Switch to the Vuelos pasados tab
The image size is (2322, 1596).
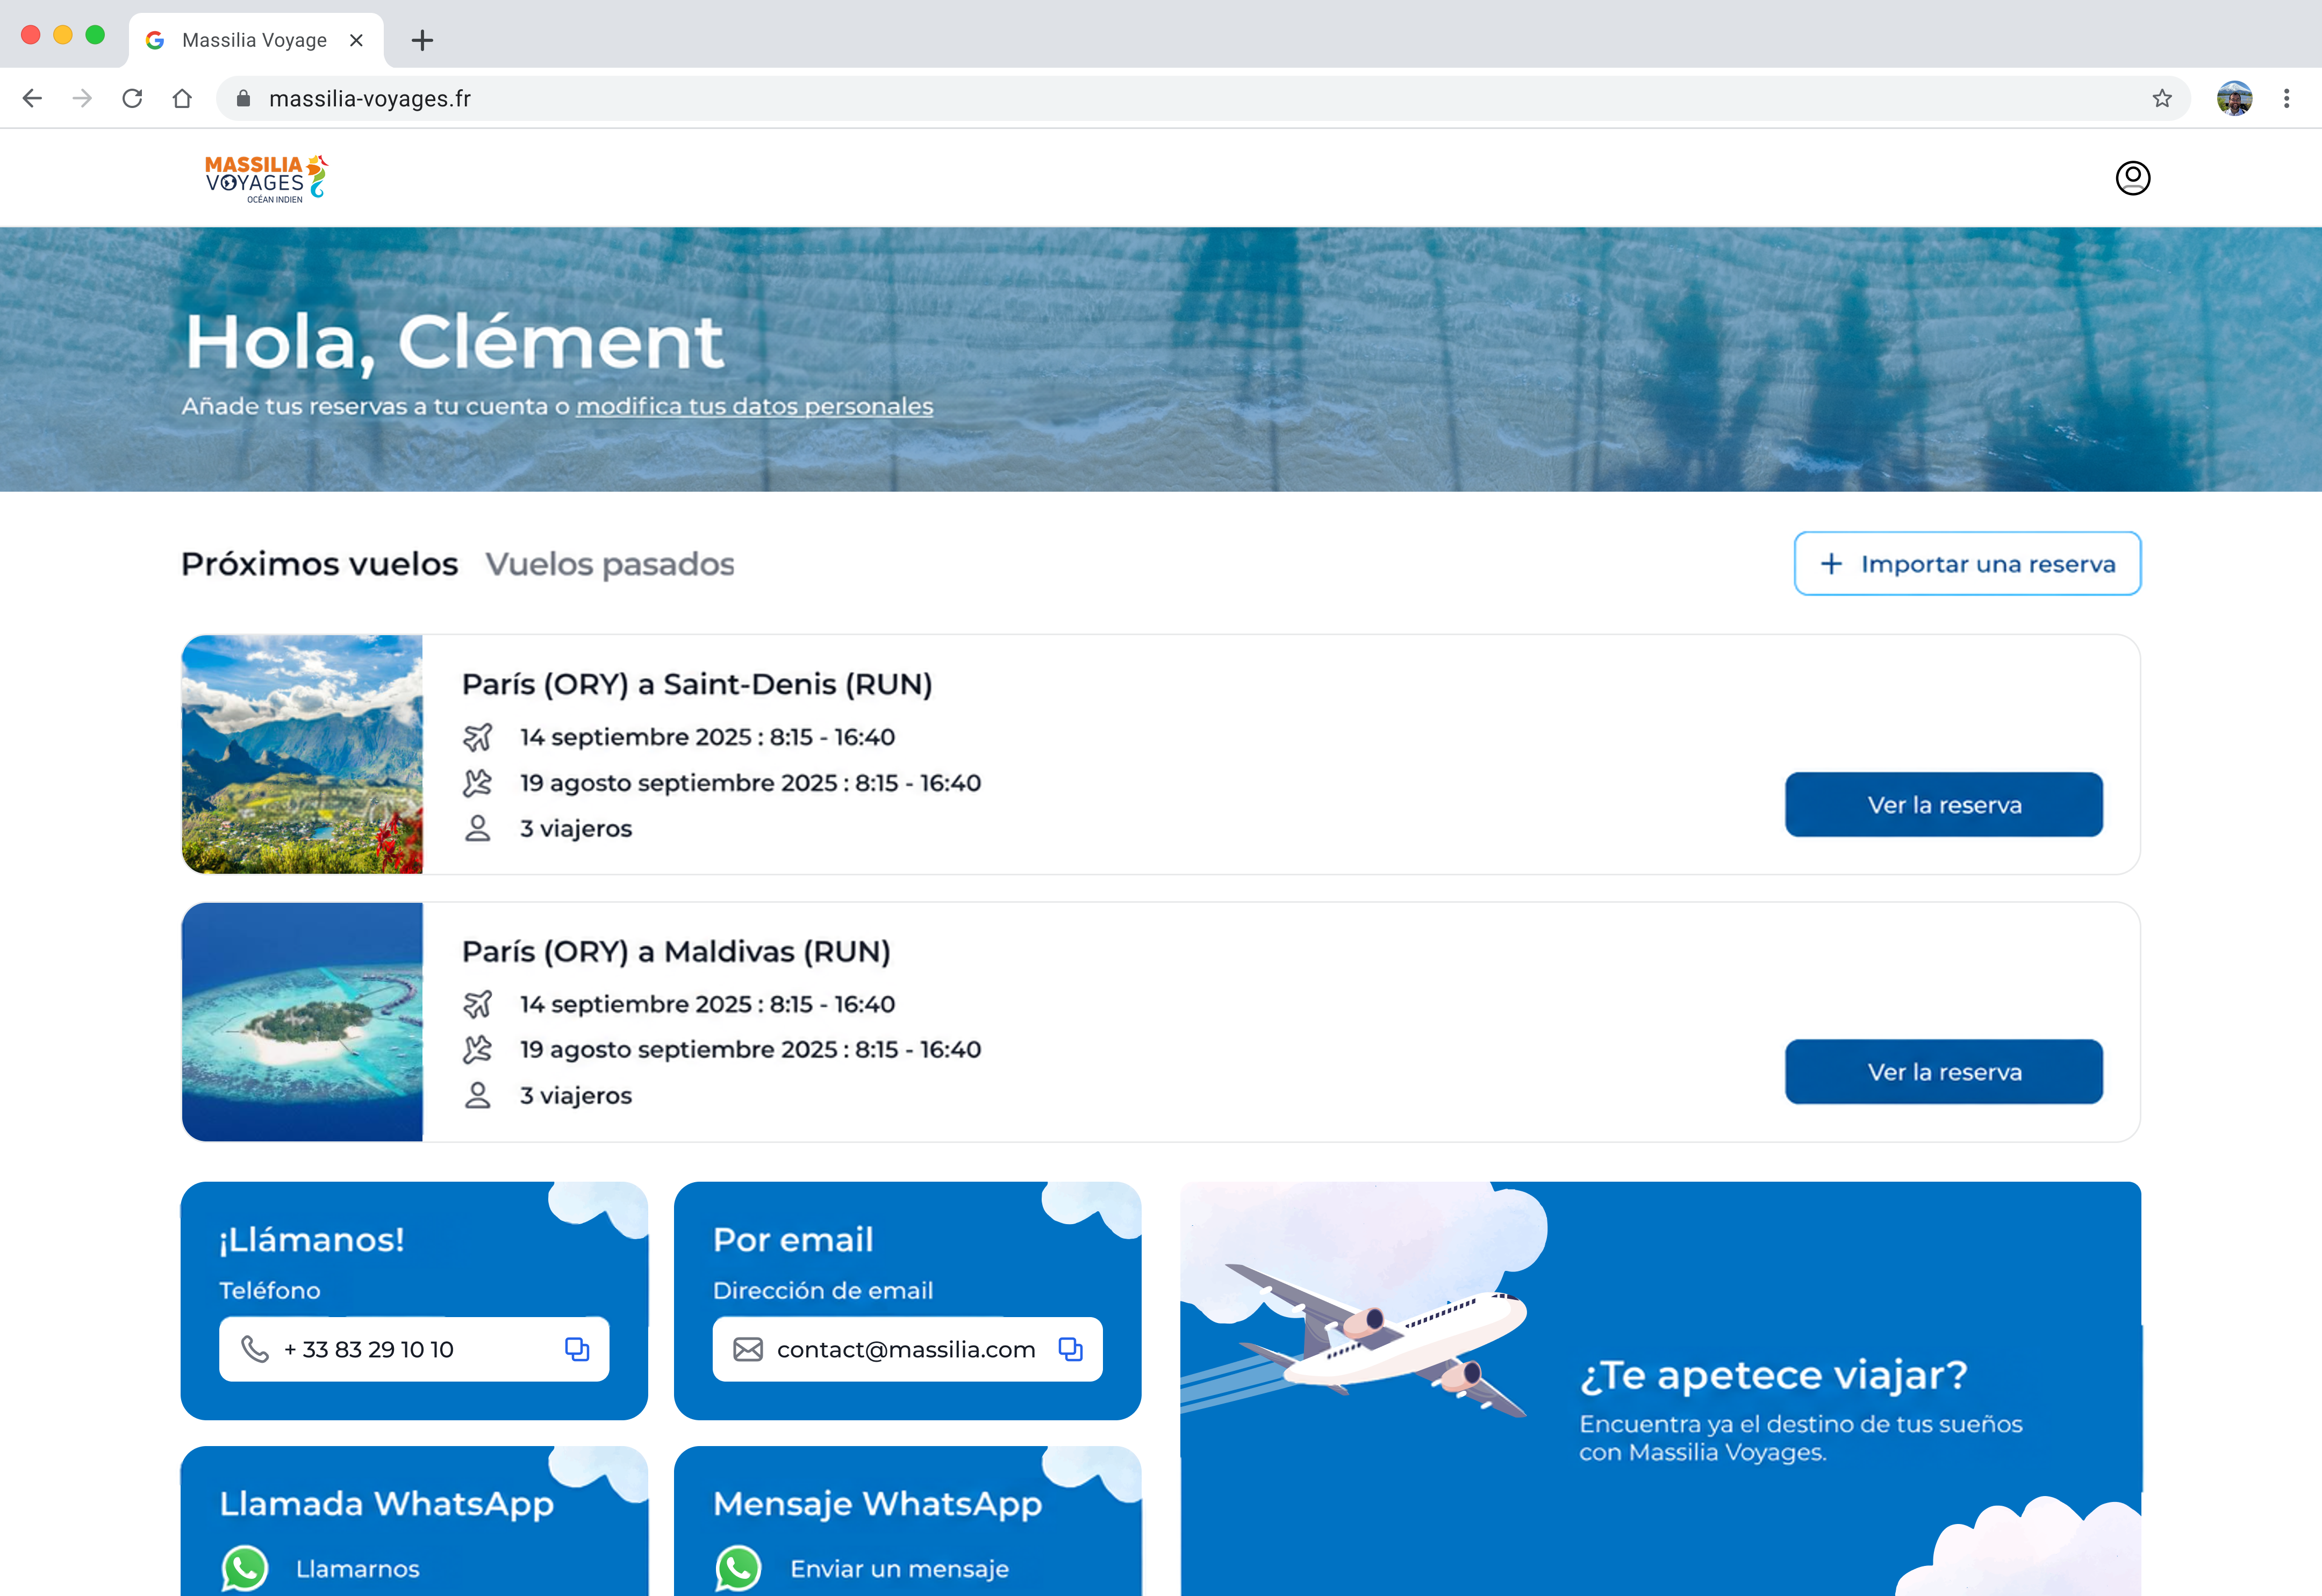(x=610, y=564)
